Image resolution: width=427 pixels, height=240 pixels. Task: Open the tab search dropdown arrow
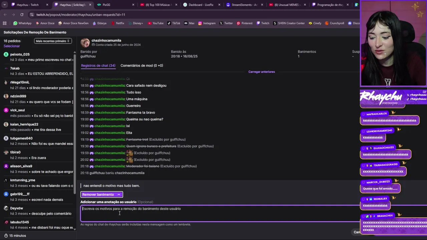(5, 5)
